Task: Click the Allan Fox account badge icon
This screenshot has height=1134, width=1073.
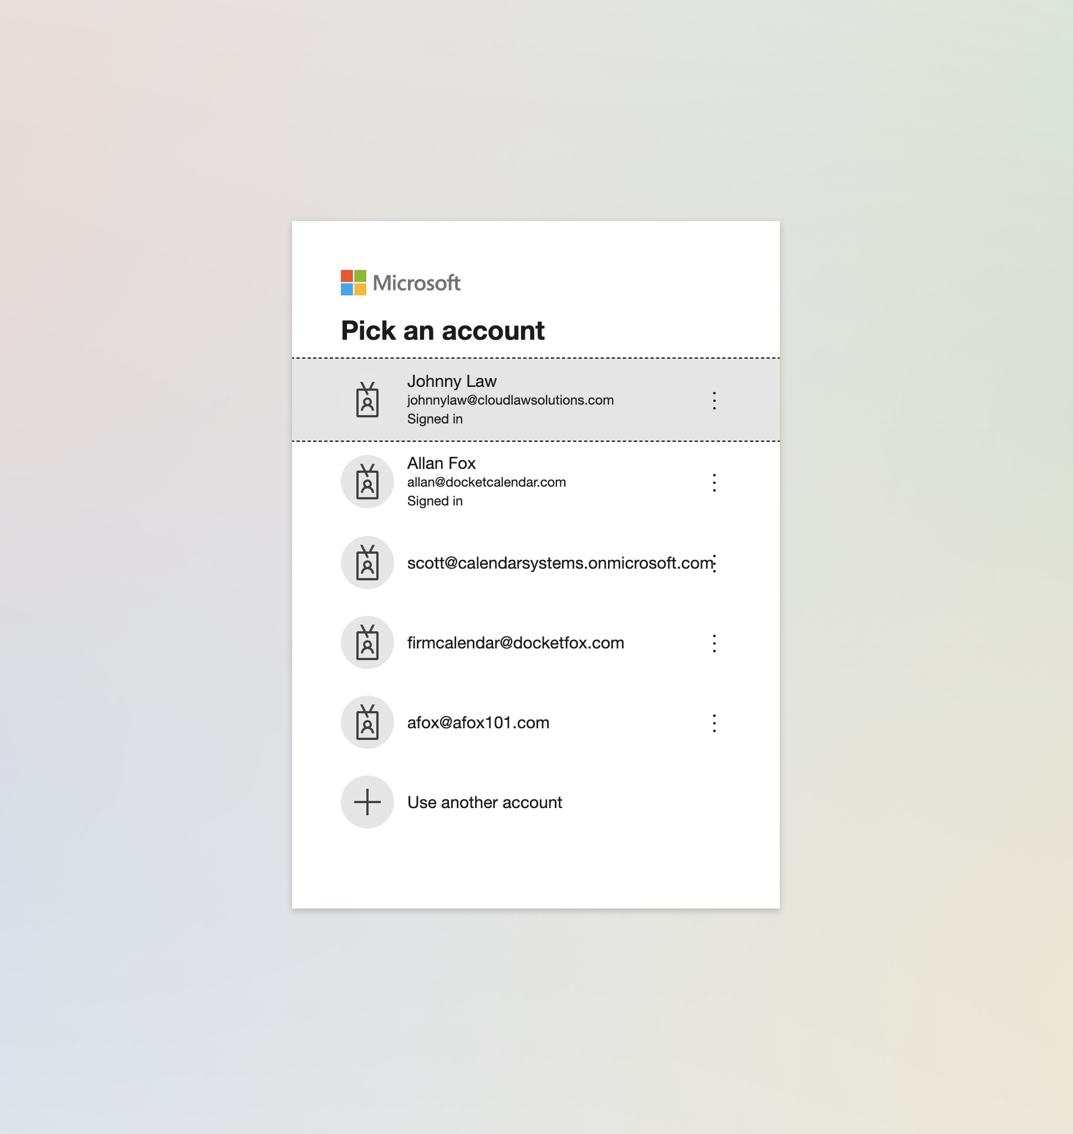Action: (367, 482)
